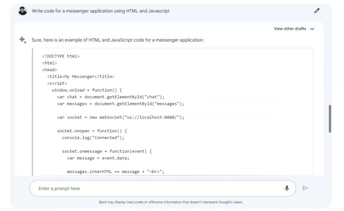Click the Bard sparkle icon beside the response
This screenshot has width=344, height=211.
(22, 40)
